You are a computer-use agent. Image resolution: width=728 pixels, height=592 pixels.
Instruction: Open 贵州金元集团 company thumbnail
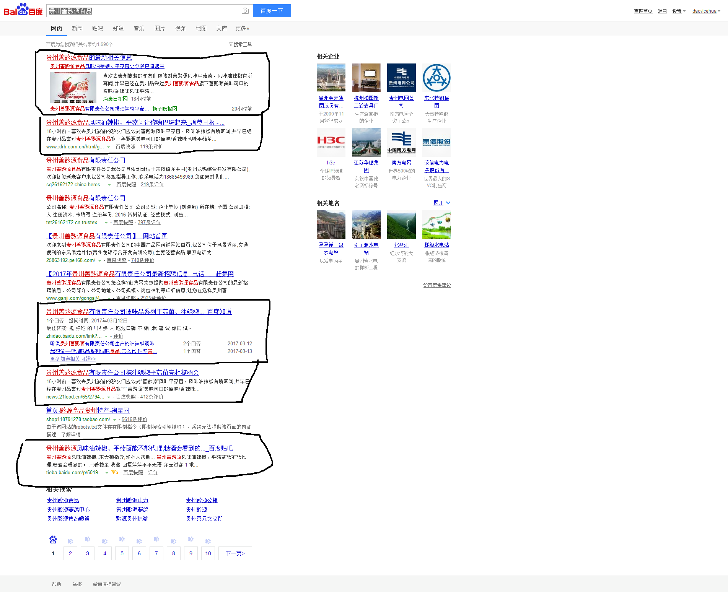[331, 78]
